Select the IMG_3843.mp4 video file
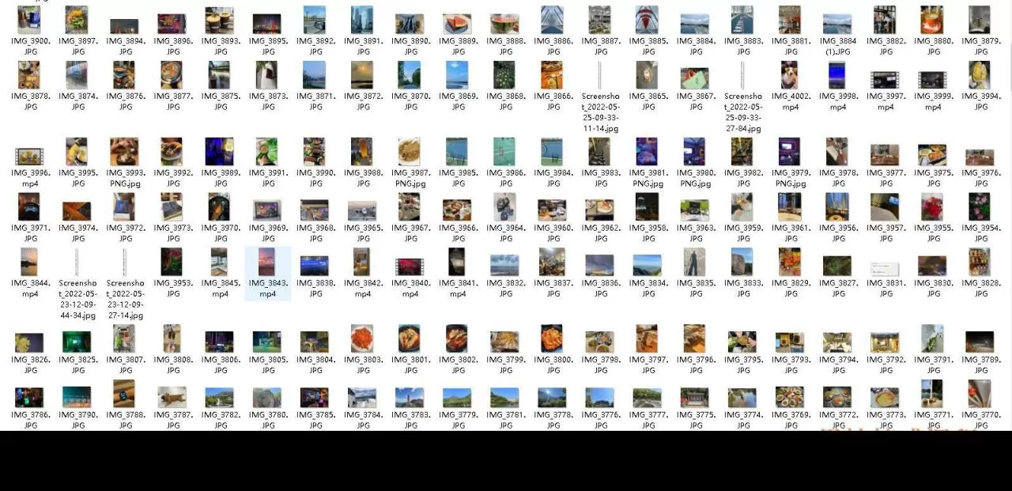The height and width of the screenshot is (491, 1012). point(267,262)
